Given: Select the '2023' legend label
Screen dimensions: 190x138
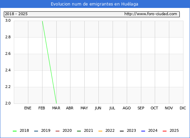Looking at the screenshot, I should [x=131, y=130].
